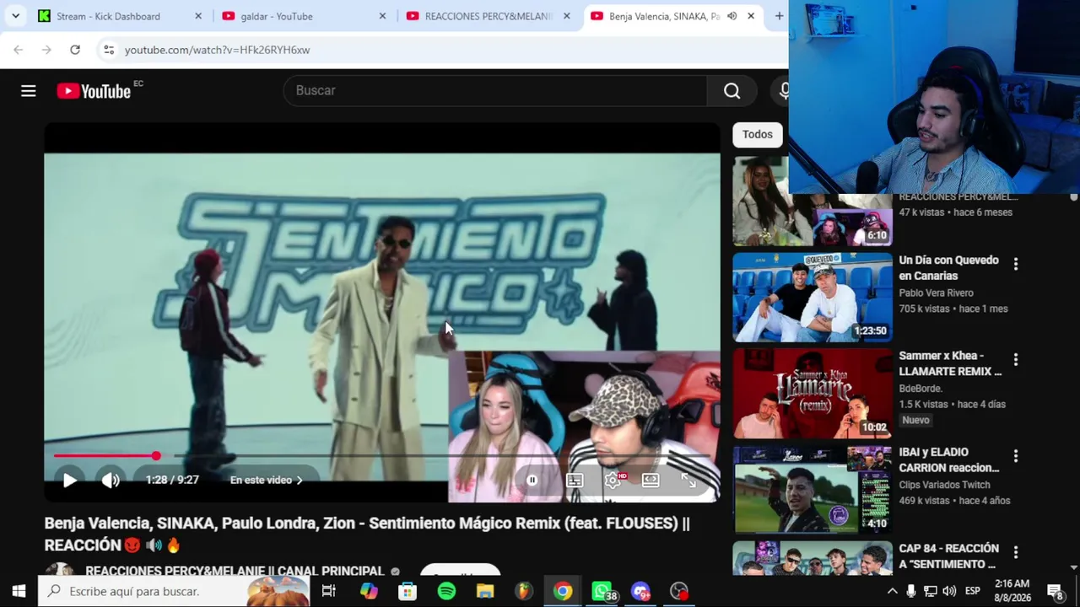The image size is (1080, 607).
Task: Switch to the 'galdar - YouTube' tab
Action: (x=304, y=16)
